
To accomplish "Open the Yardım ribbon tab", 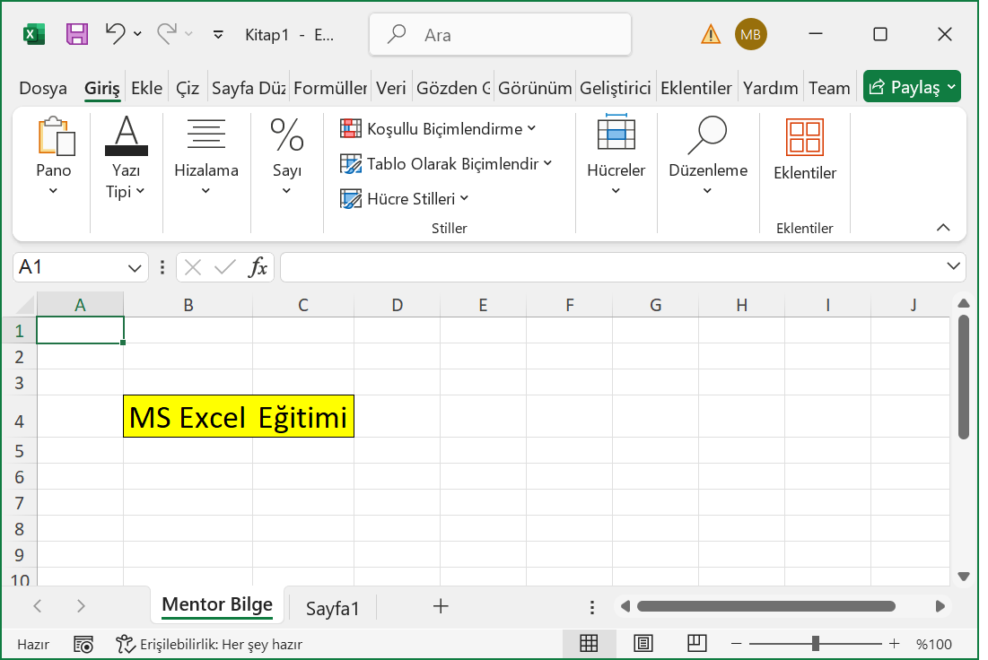I will (770, 88).
